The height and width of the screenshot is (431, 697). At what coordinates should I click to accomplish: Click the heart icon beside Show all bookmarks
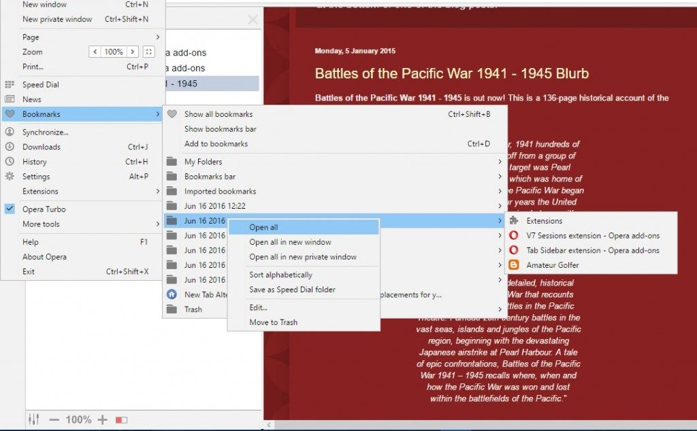[172, 114]
